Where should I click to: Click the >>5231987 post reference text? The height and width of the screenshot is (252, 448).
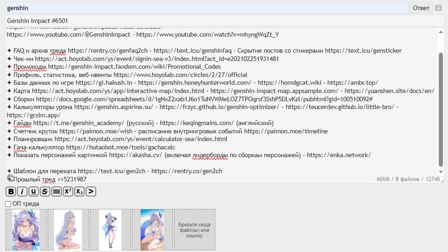[x=72, y=180]
